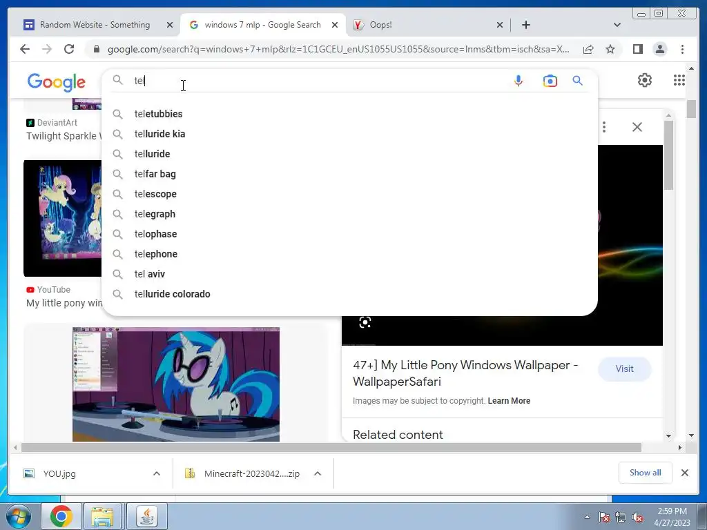This screenshot has width=707, height=530.
Task: Open Chrome side panel icon
Action: click(637, 49)
